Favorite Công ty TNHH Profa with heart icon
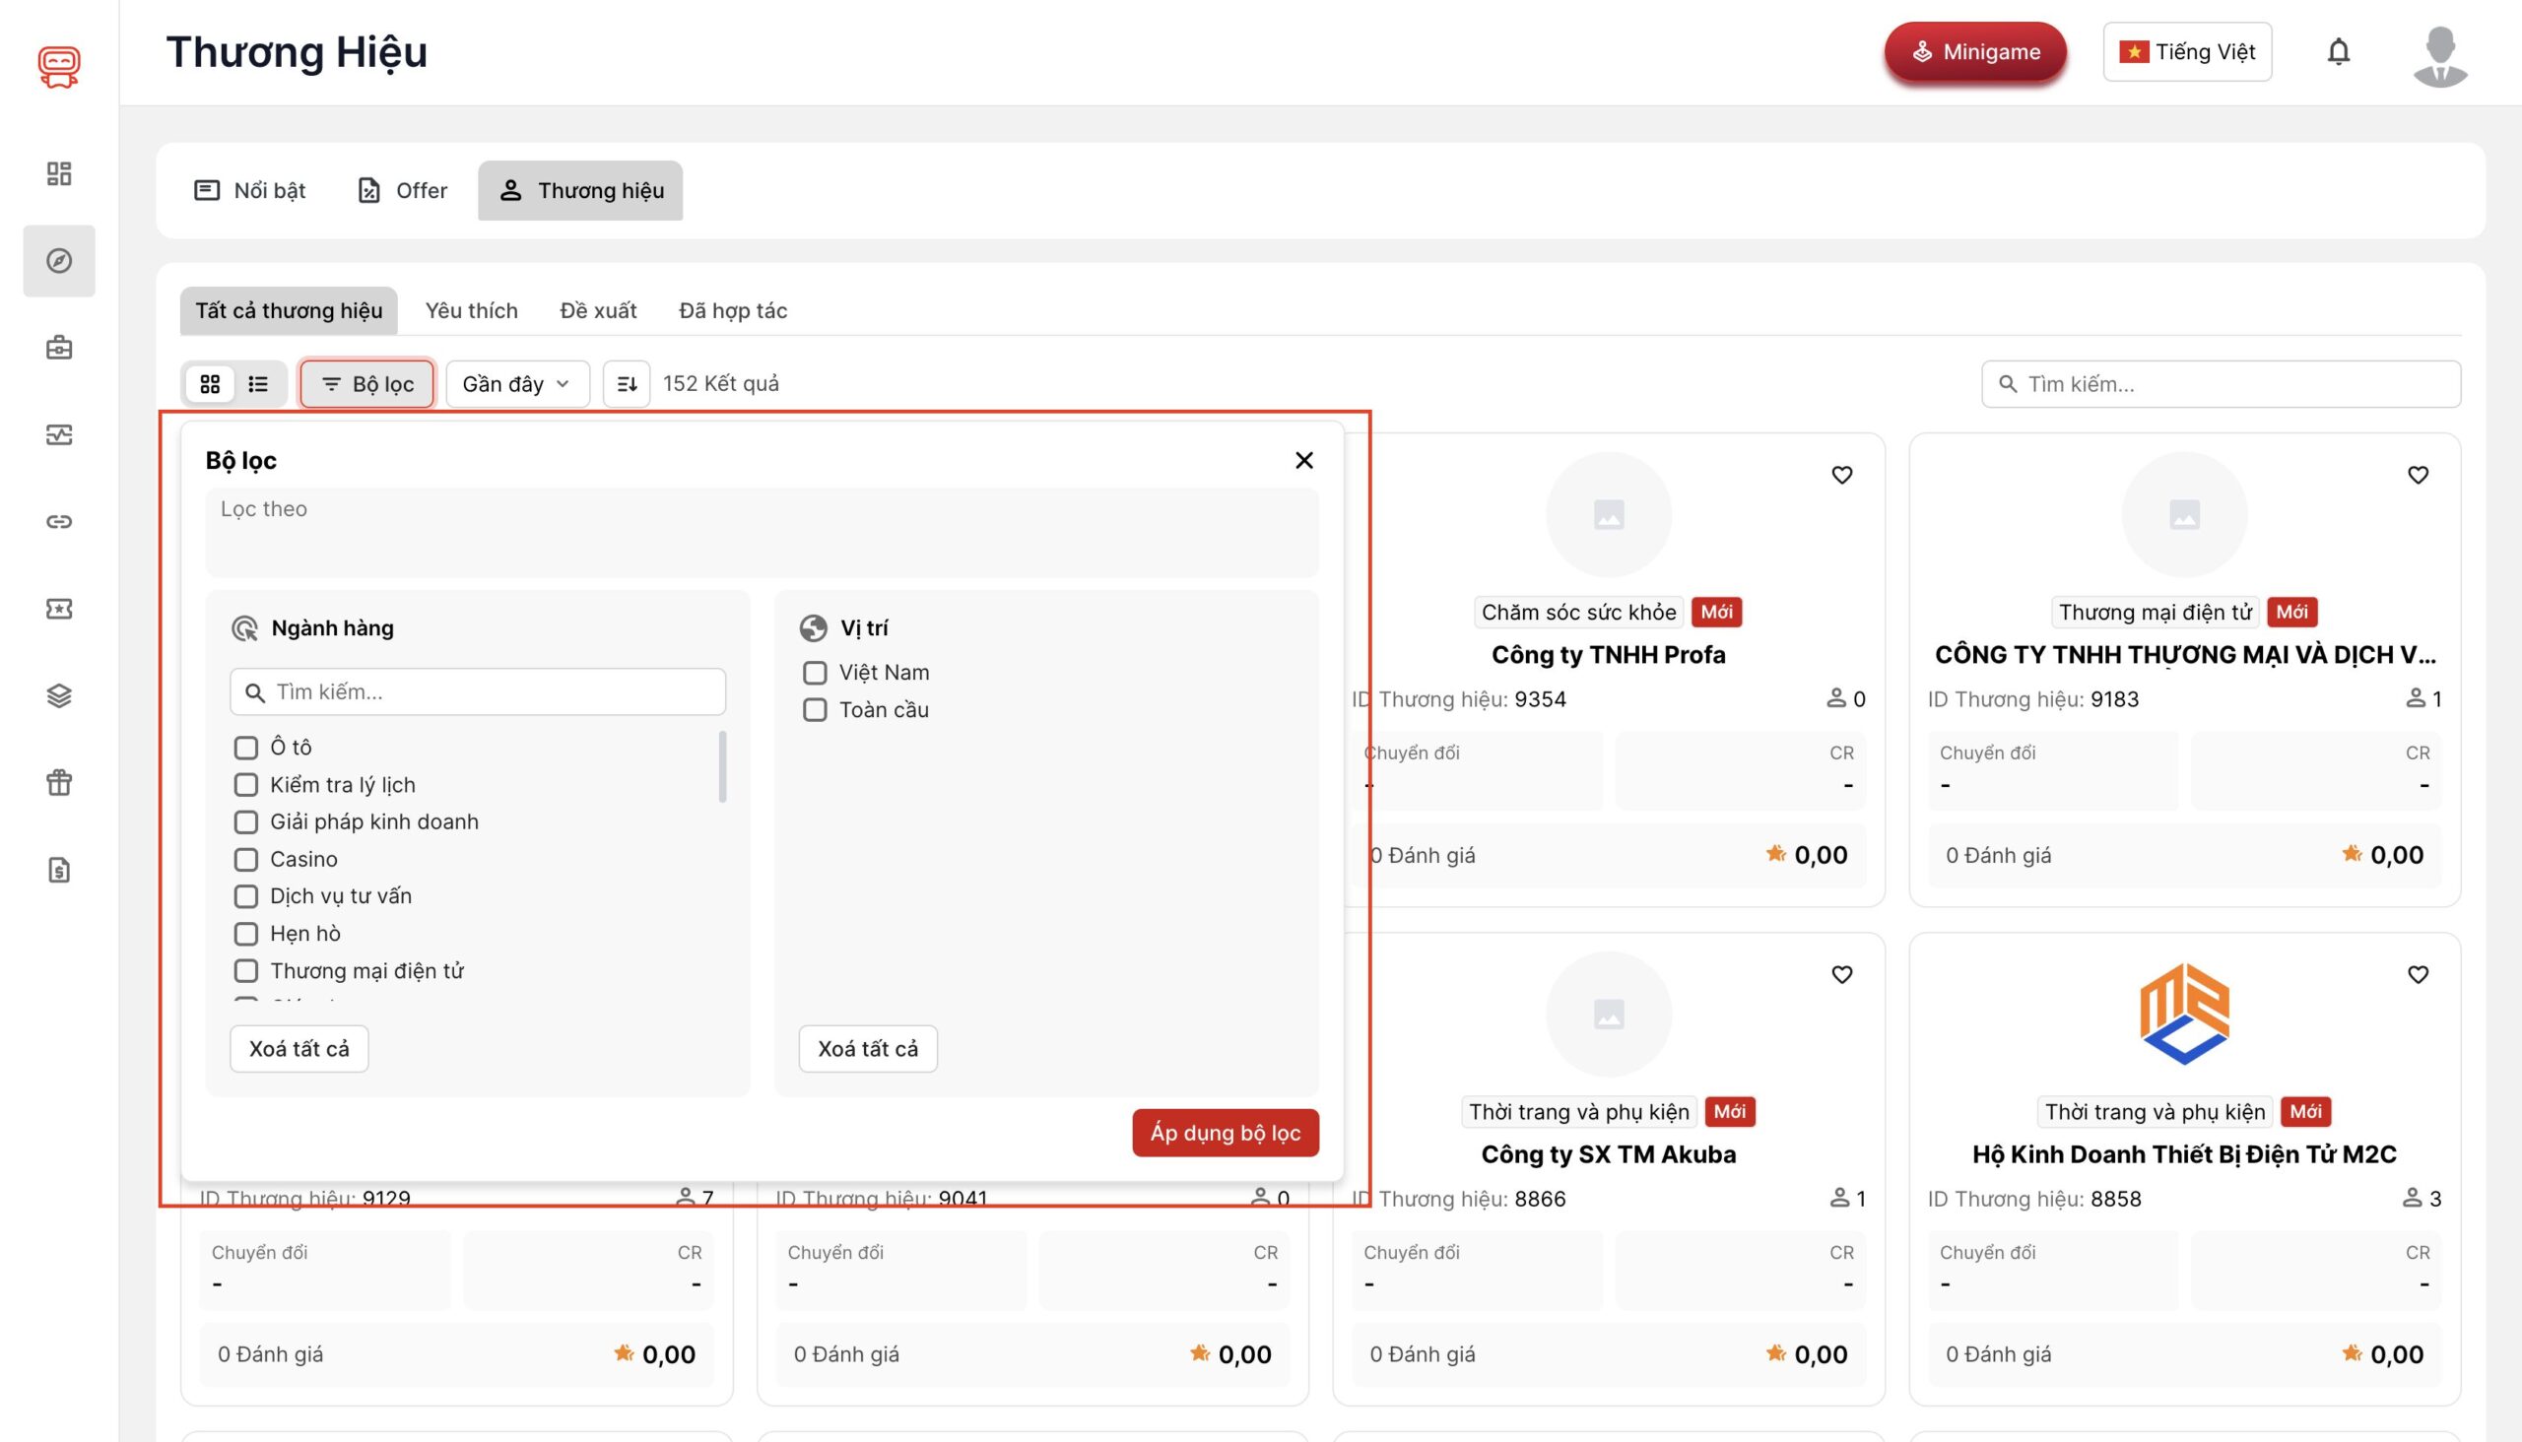This screenshot has width=2522, height=1442. click(1841, 476)
